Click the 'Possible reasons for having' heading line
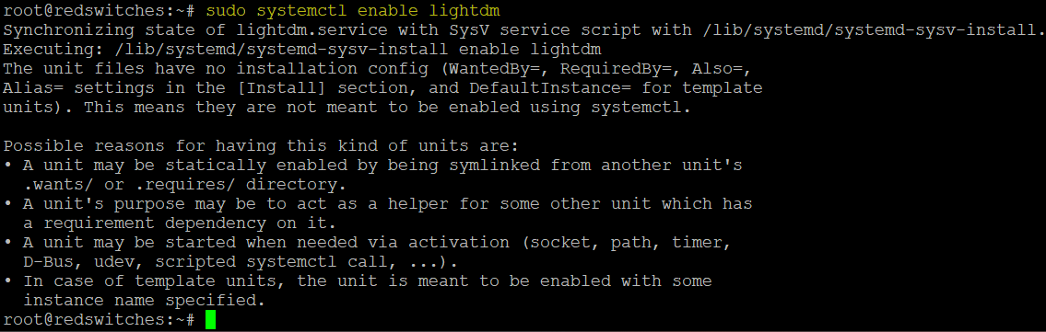The image size is (1046, 332). [261, 146]
